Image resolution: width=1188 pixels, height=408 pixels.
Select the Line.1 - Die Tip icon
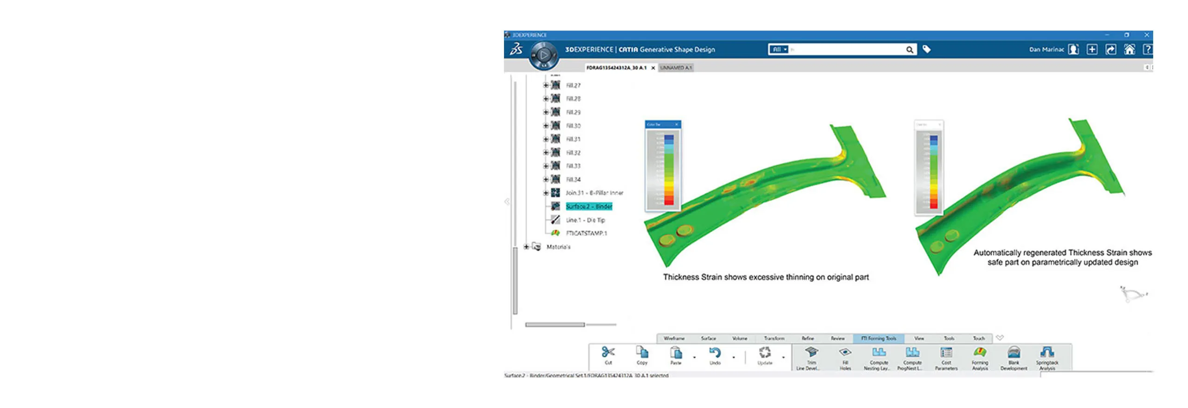[555, 220]
